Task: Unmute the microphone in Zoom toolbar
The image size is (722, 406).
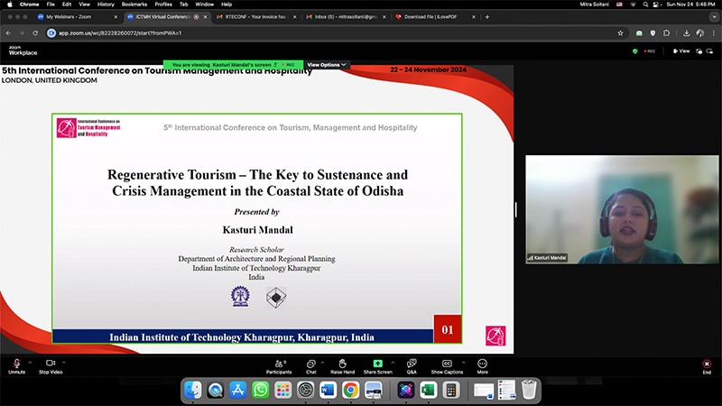Action: coord(16,363)
